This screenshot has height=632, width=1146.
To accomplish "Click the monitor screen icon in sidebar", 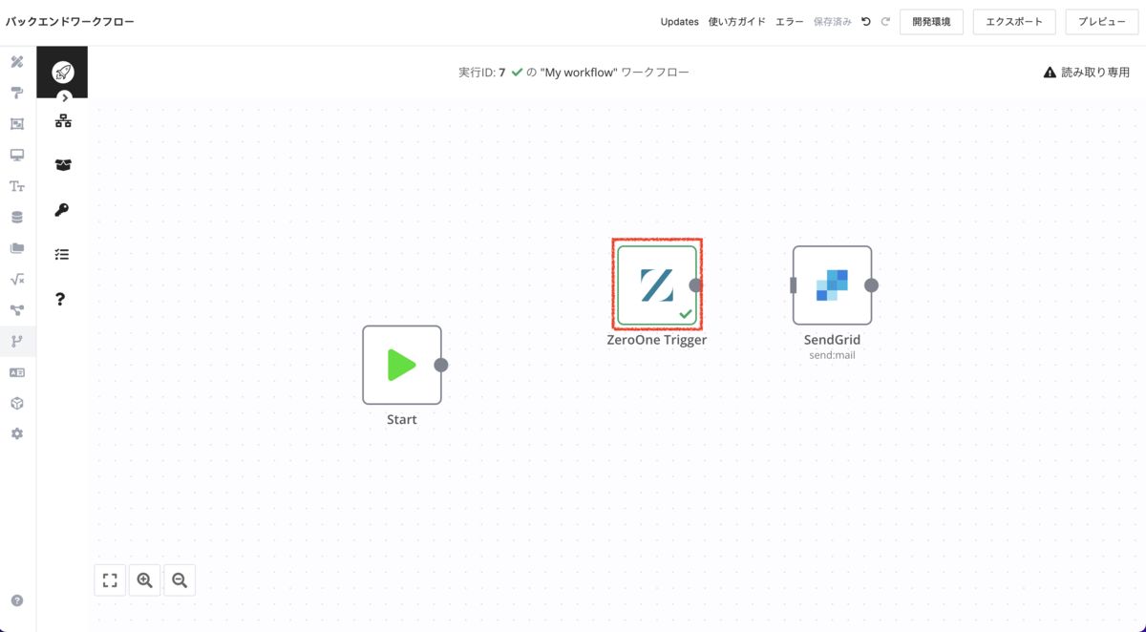I will pyautogui.click(x=17, y=155).
